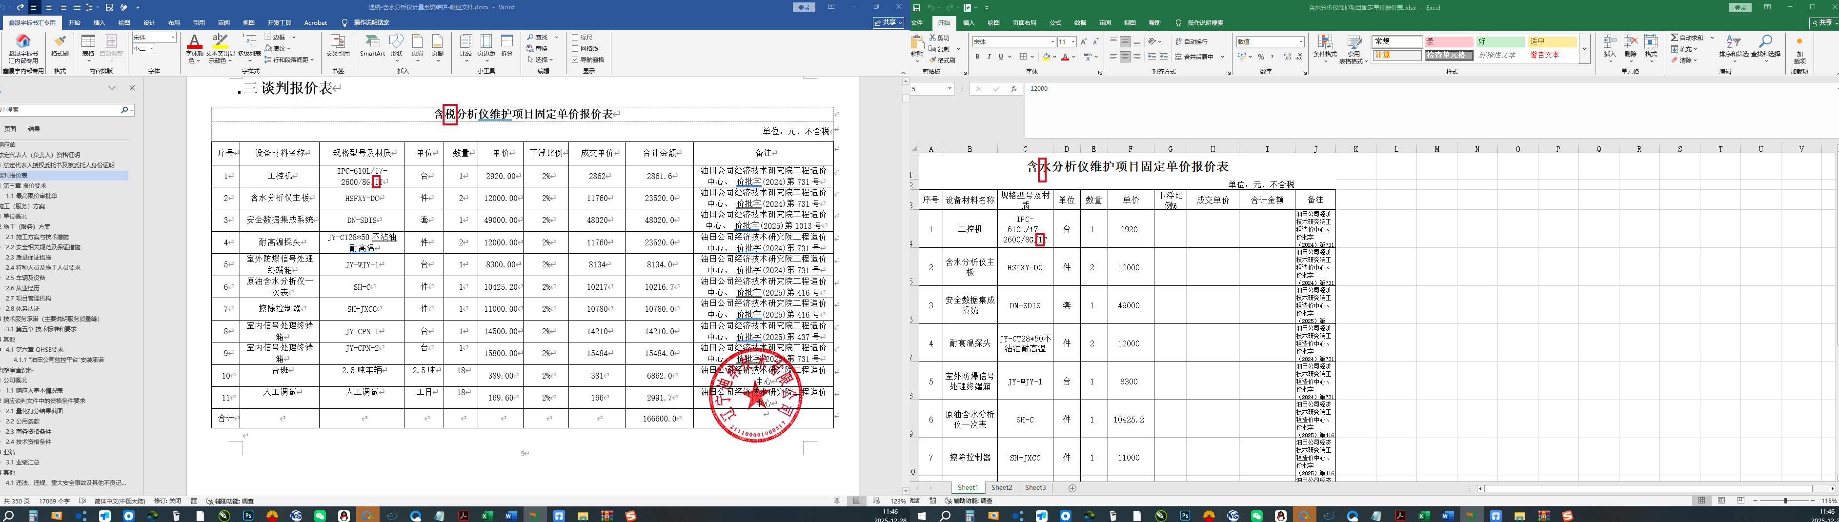Apply the 差 red cell style in Excel
The image size is (1839, 522).
(x=1449, y=41)
